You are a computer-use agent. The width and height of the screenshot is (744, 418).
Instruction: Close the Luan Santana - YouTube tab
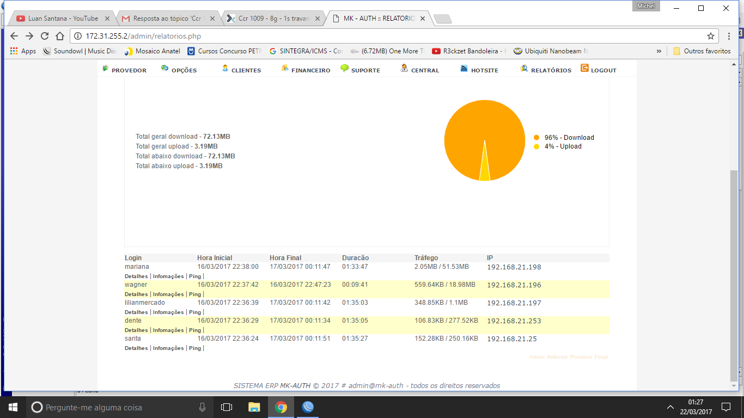pos(107,19)
